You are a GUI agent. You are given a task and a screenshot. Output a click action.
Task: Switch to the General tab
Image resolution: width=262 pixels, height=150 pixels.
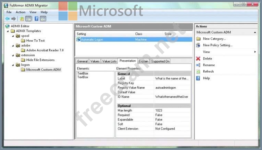point(83,61)
